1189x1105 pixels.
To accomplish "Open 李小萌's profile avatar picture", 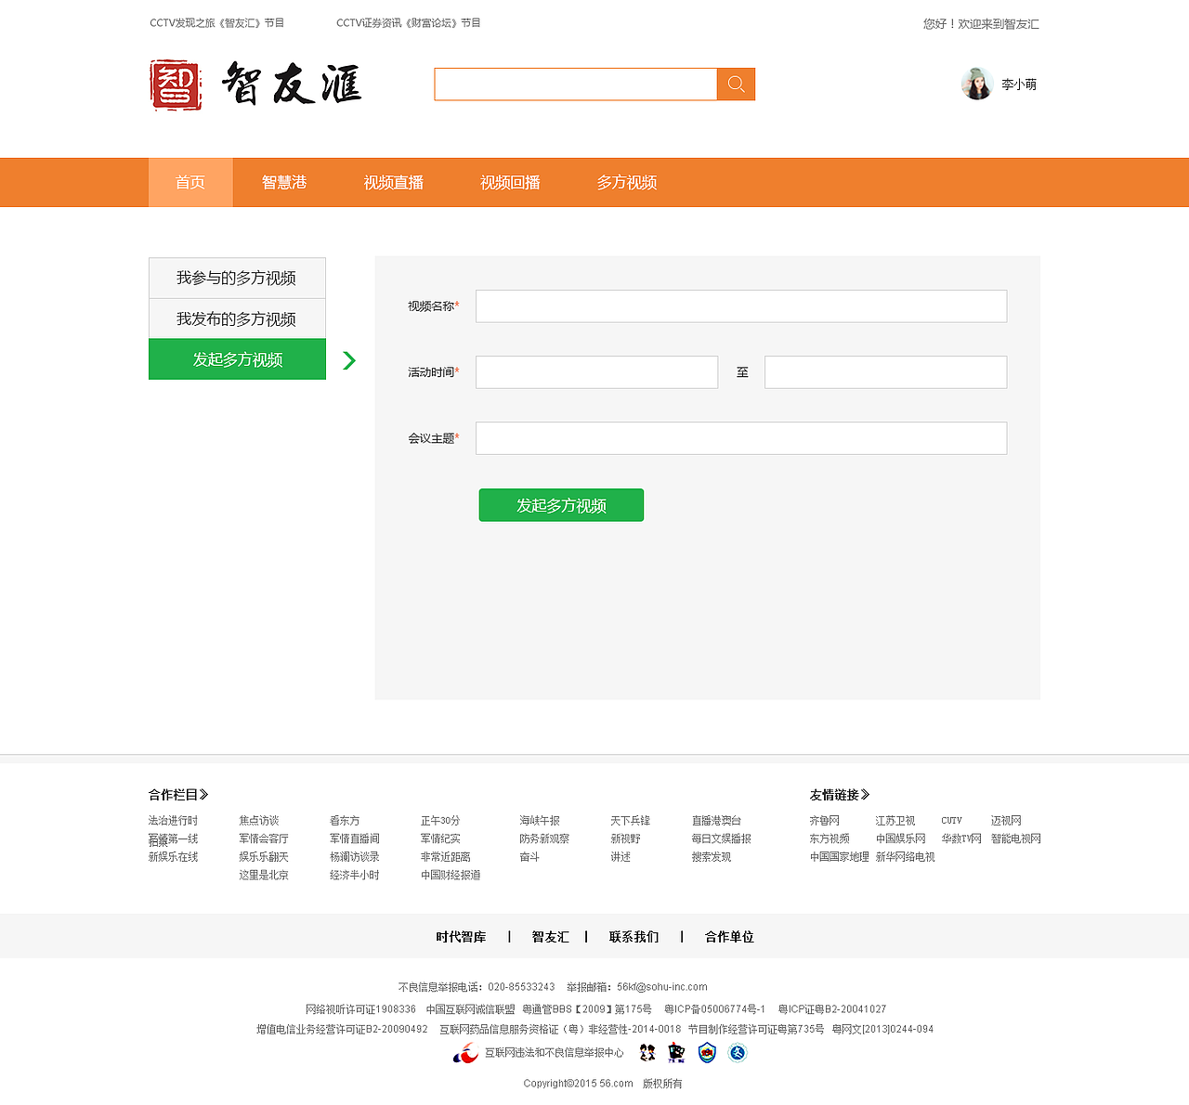I will coord(976,84).
